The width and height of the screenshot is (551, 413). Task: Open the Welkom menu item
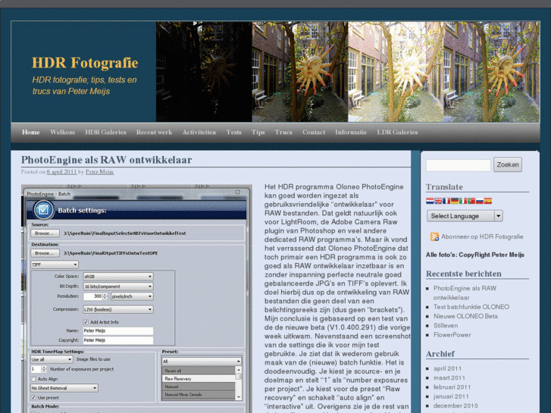pyautogui.click(x=62, y=132)
